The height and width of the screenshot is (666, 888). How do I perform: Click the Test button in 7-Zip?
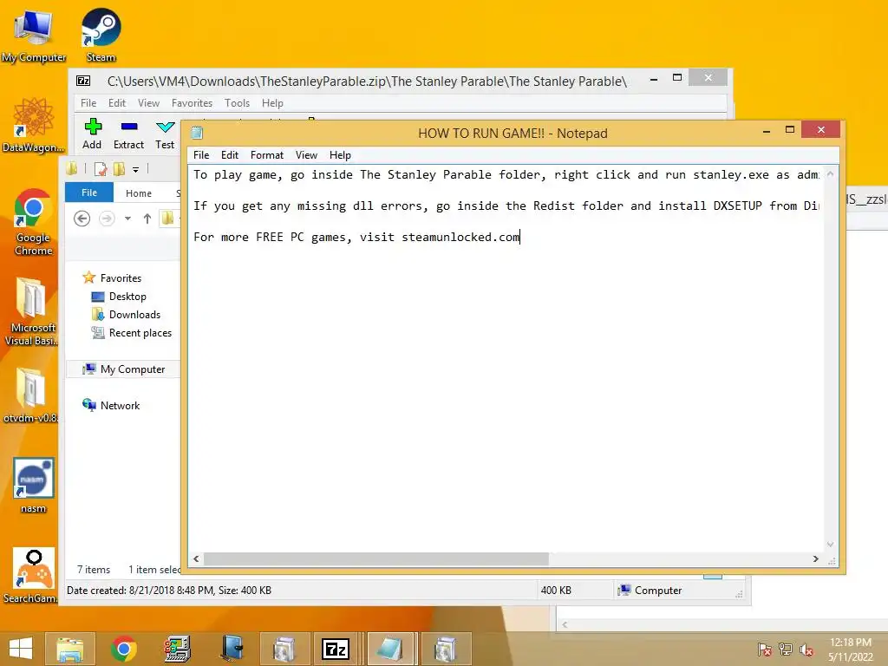click(165, 134)
